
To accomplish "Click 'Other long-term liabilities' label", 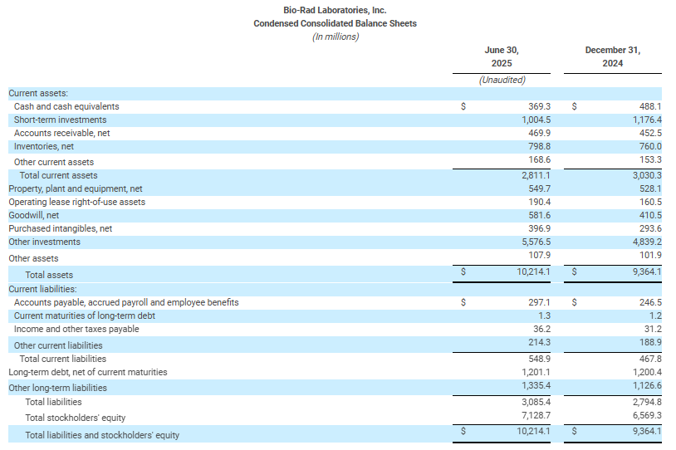I will point(57,388).
